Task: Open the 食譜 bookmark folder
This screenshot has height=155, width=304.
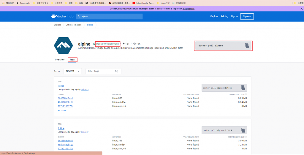Action: 79,3
